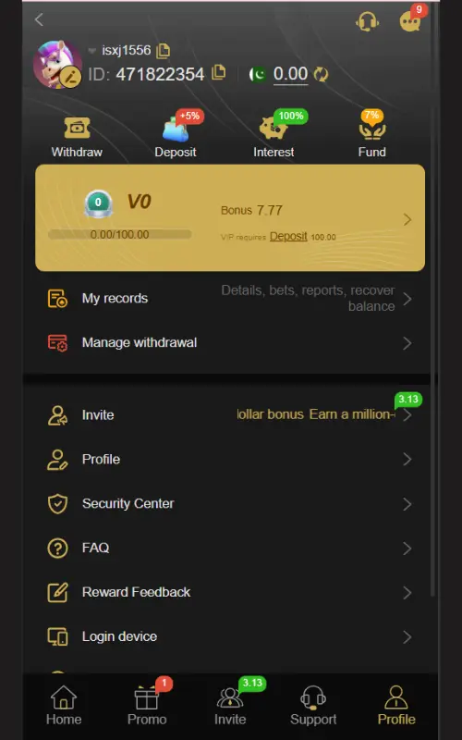Expand Security Center chevron
The height and width of the screenshot is (740, 462).
click(x=407, y=504)
